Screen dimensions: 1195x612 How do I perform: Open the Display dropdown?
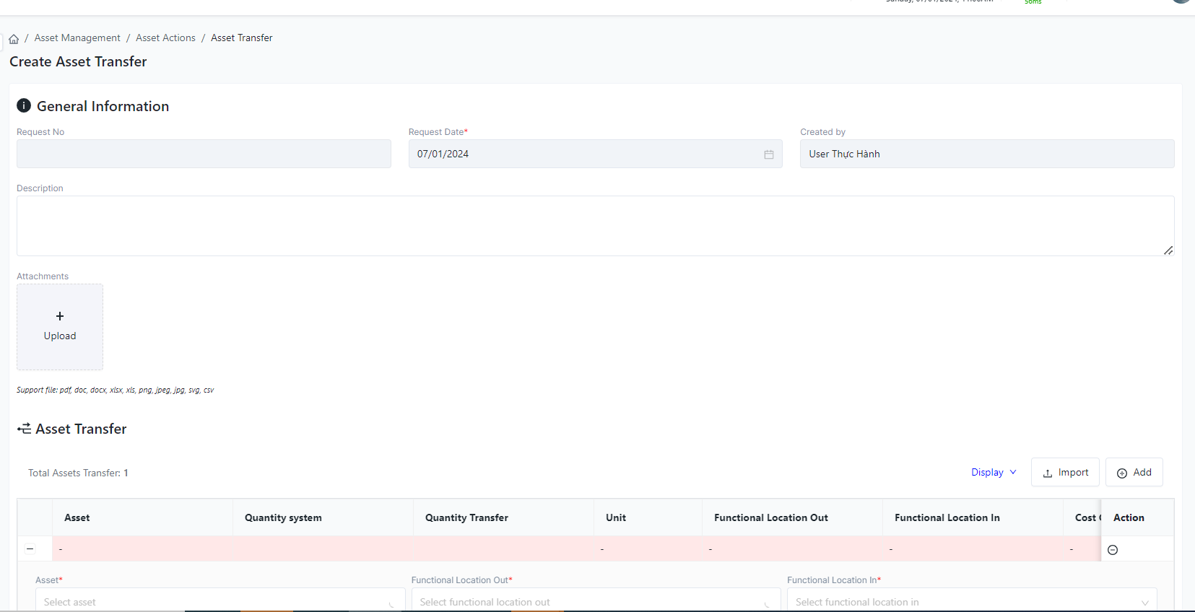coord(994,473)
